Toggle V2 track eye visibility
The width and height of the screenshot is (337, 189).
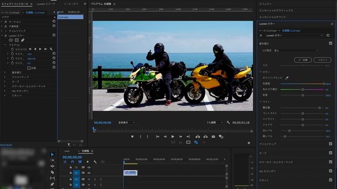pos(89,167)
